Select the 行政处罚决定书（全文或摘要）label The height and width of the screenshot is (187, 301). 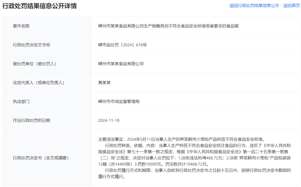41,158
